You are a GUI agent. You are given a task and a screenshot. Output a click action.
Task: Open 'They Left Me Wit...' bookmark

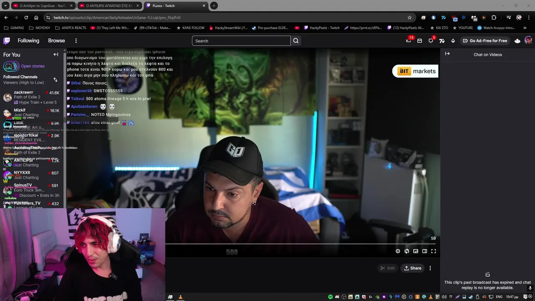[109, 28]
